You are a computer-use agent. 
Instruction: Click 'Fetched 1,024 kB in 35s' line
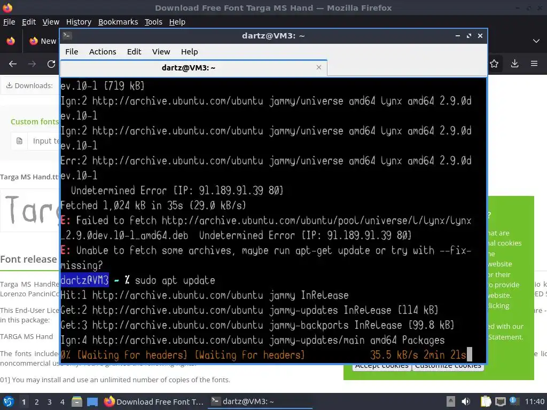(x=153, y=206)
